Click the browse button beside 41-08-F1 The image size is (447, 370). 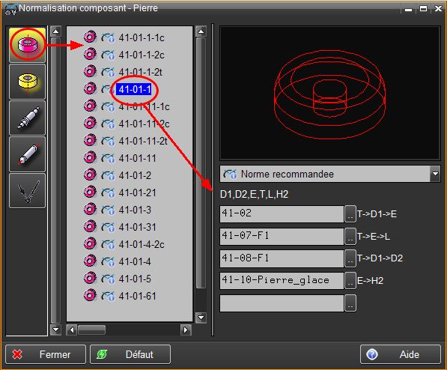click(x=350, y=258)
